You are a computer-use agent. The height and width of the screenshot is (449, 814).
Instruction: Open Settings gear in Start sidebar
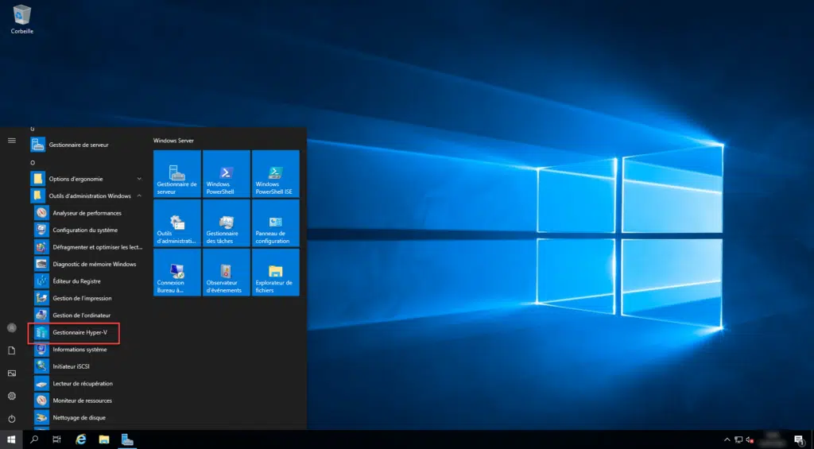pos(11,396)
